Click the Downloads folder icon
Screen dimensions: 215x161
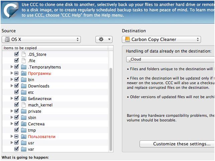24,86
